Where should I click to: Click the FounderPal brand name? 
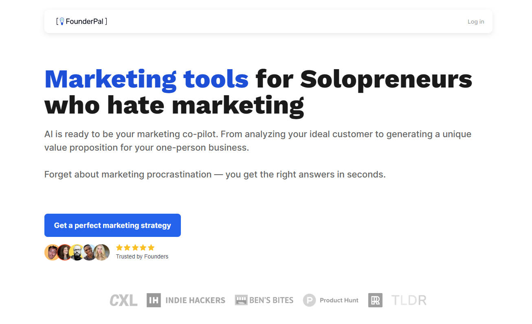[84, 21]
